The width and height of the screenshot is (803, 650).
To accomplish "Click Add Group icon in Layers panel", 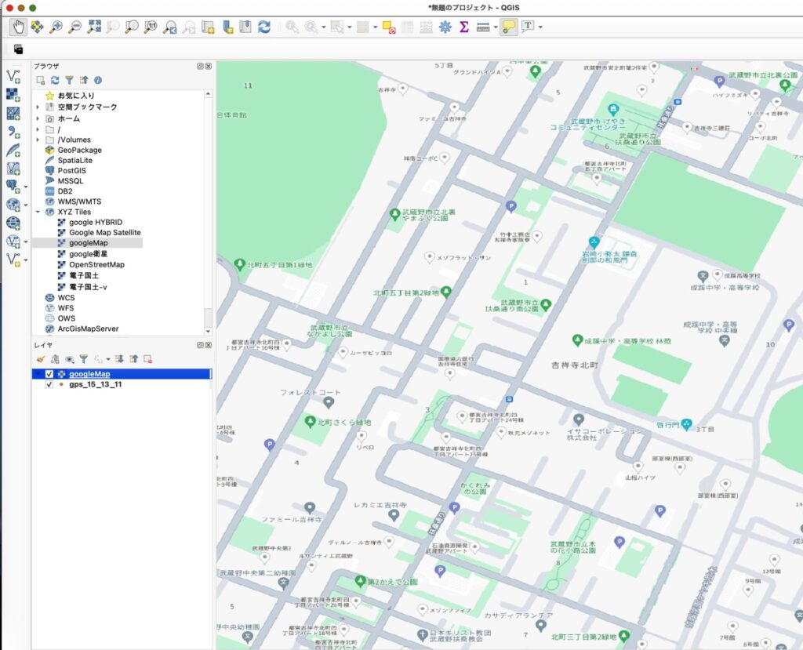I will pyautogui.click(x=55, y=359).
